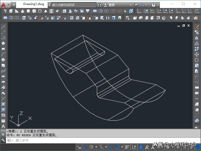Select the Polygon draw tool

pyautogui.click(x=3, y=43)
